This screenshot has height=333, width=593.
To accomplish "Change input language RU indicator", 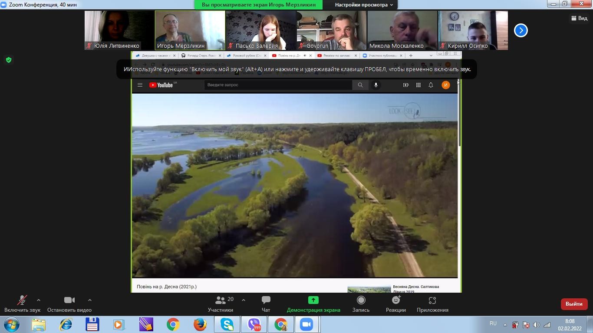I will click(493, 323).
